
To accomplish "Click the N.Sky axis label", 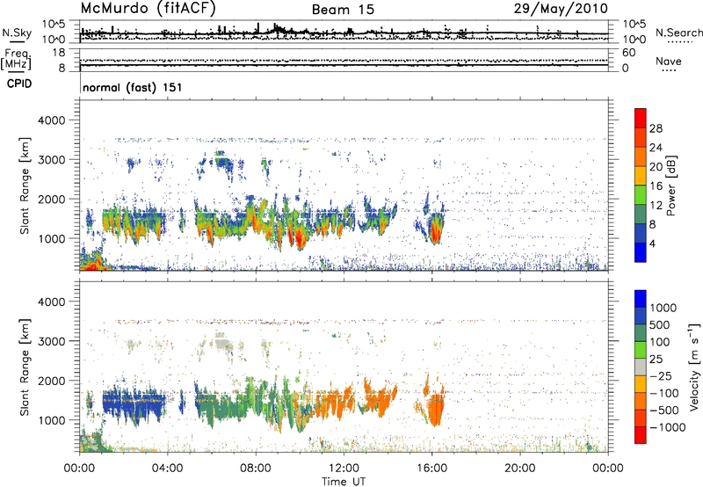I will click(17, 33).
